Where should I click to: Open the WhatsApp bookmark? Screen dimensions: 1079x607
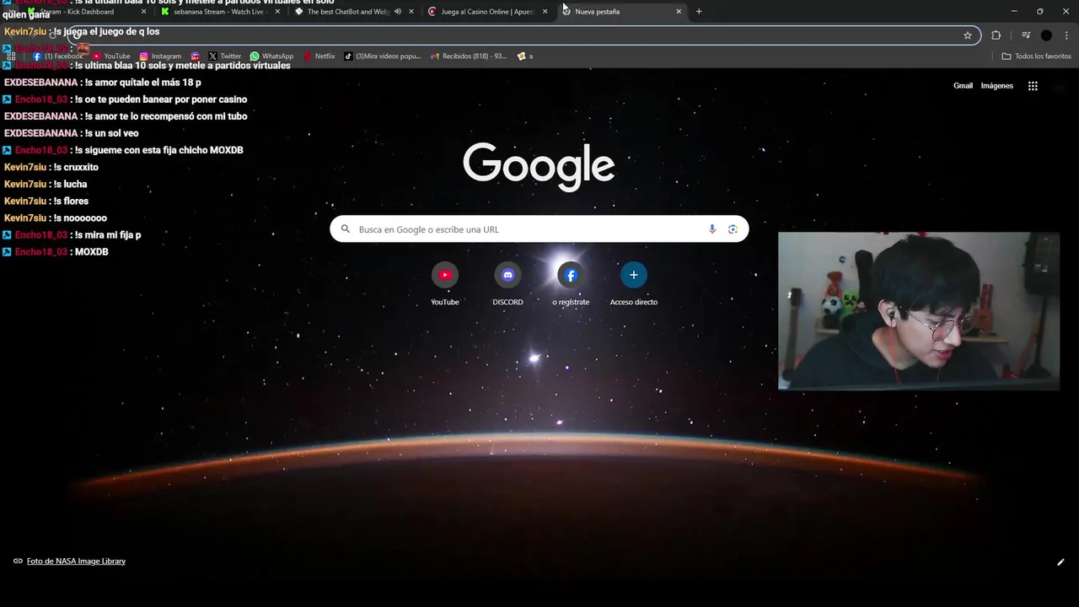click(271, 56)
